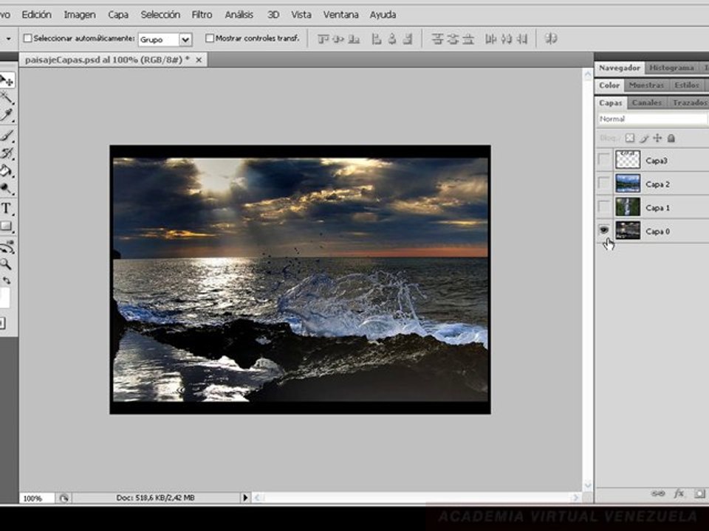709x531 pixels.
Task: Show the Capa 2 layer
Action: 604,184
